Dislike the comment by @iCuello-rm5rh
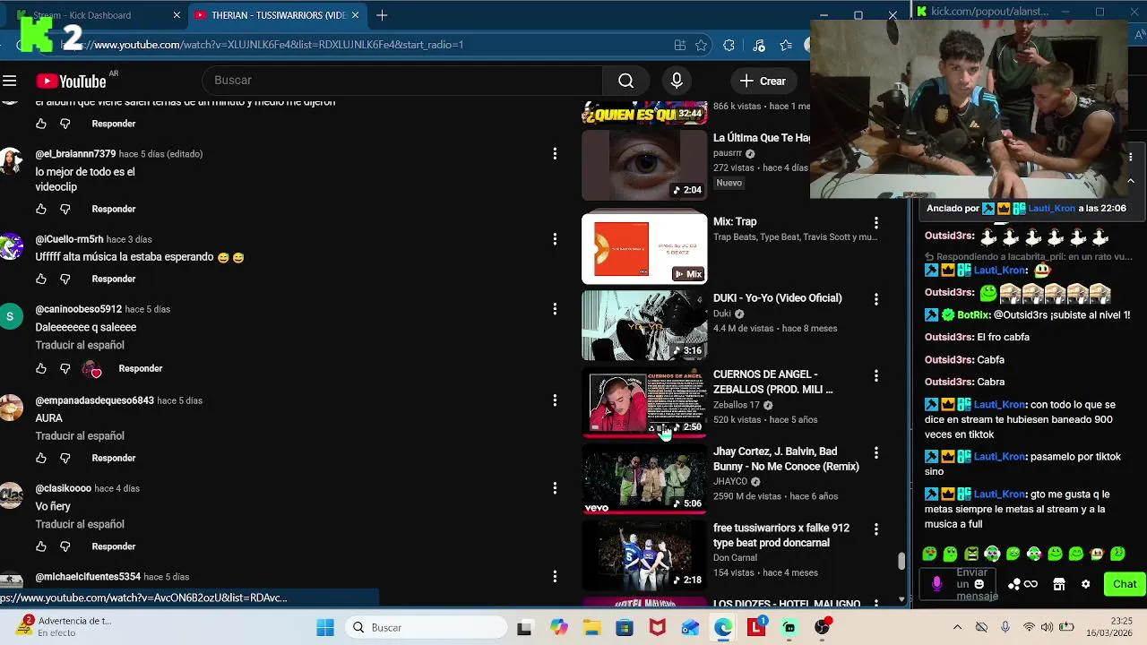 (x=65, y=279)
